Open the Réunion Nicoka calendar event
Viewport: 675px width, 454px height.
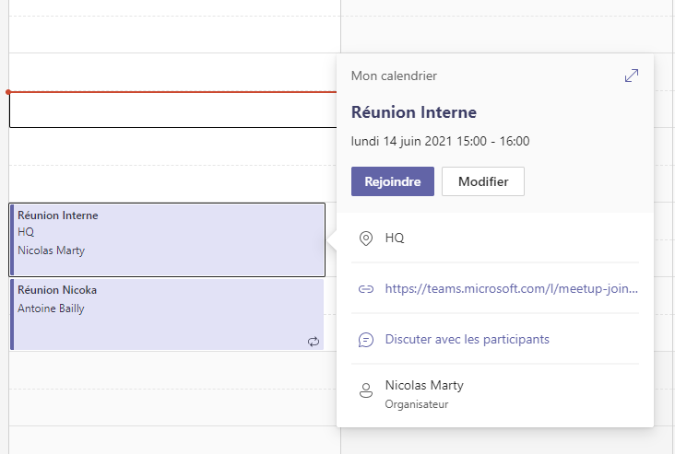tap(167, 314)
